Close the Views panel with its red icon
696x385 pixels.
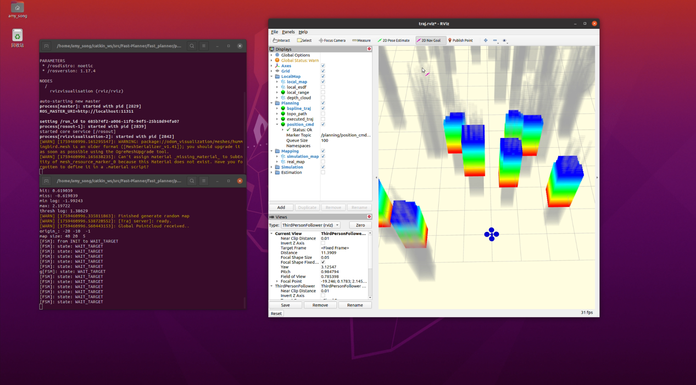pyautogui.click(x=369, y=217)
